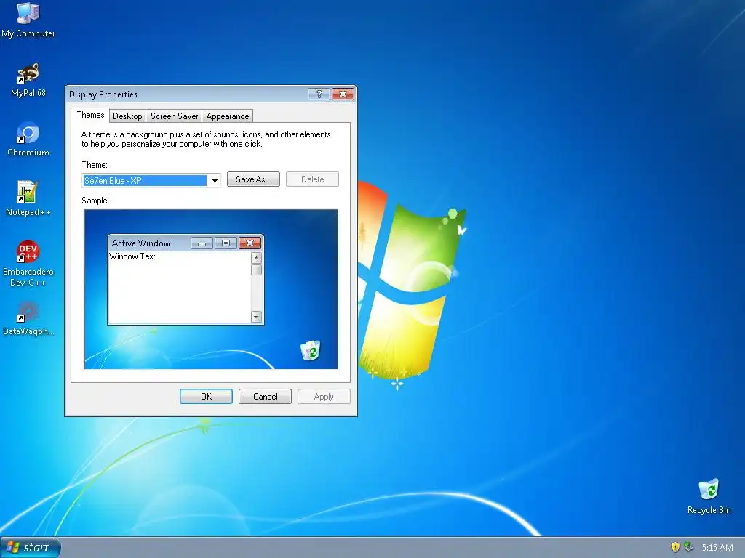
Task: Click the security shield tray icon
Action: (x=675, y=548)
